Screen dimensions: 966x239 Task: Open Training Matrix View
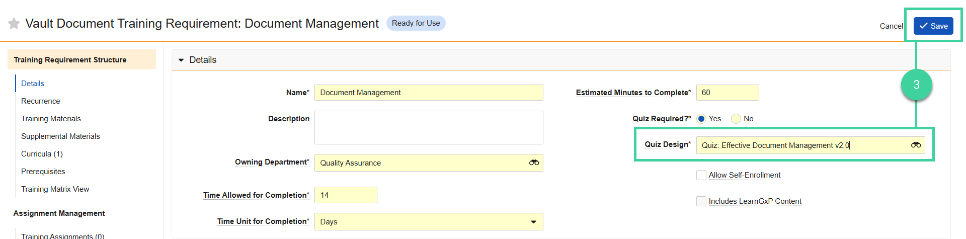55,189
